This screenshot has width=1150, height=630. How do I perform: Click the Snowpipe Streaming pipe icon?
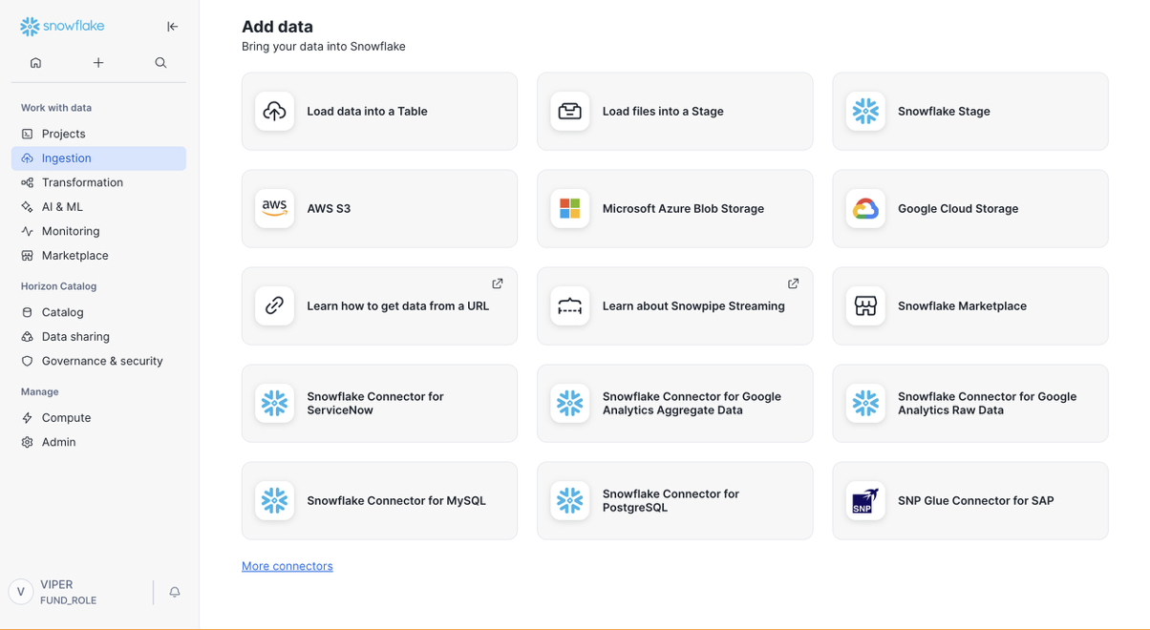(x=570, y=306)
